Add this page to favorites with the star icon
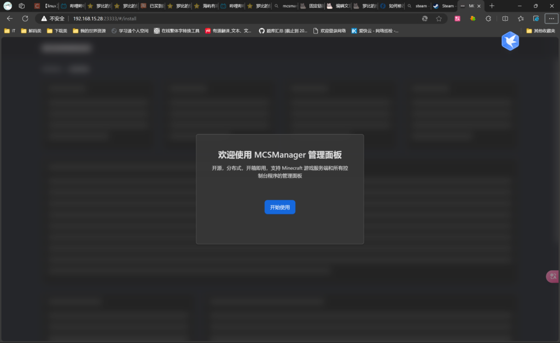 pyautogui.click(x=439, y=19)
